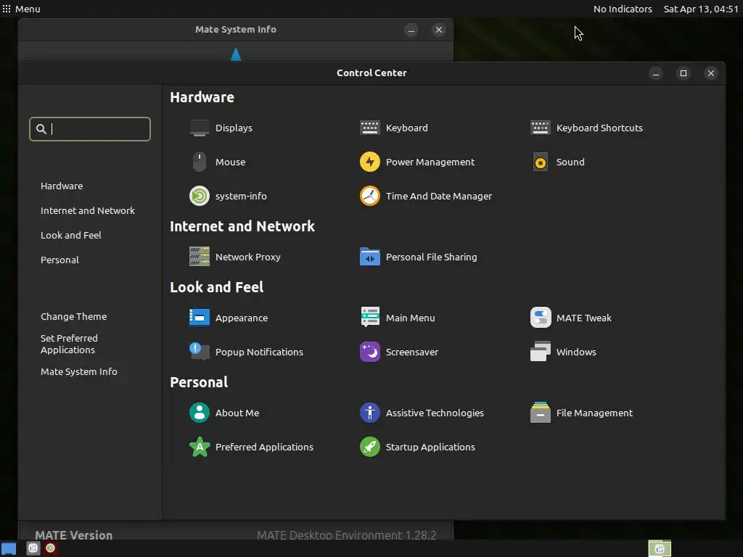The width and height of the screenshot is (743, 557).
Task: Open Personal File Sharing icon
Action: 369,257
